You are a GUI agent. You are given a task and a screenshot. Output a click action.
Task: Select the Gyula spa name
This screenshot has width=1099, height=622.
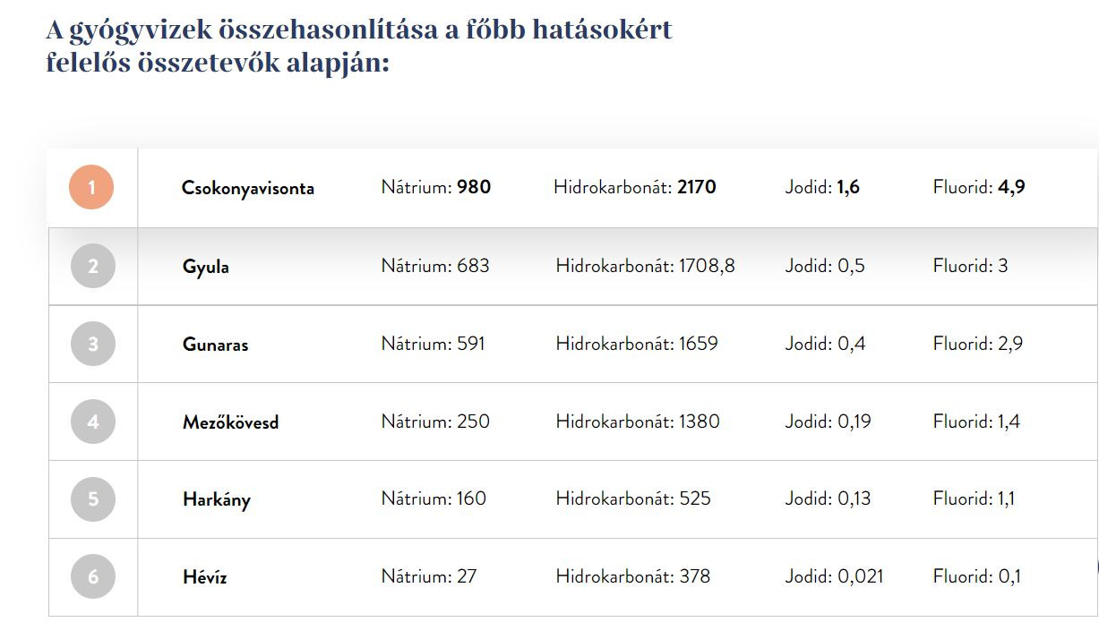pos(206,267)
